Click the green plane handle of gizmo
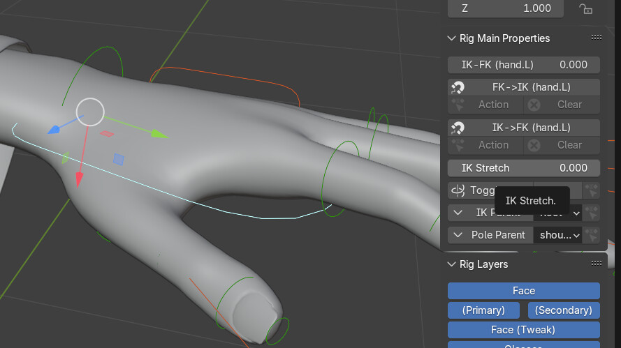 tap(66, 158)
